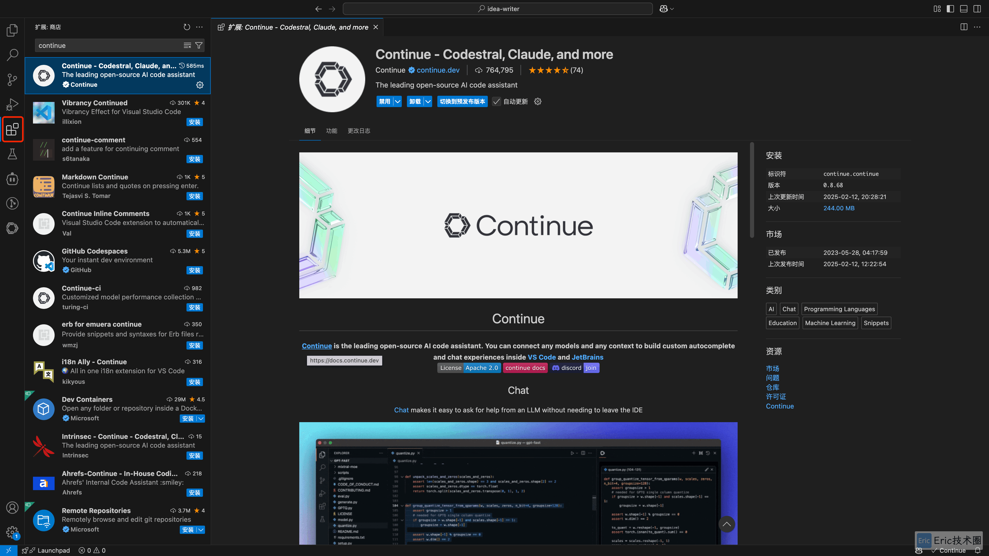Open the Manage gear in activity bar

tap(12, 532)
